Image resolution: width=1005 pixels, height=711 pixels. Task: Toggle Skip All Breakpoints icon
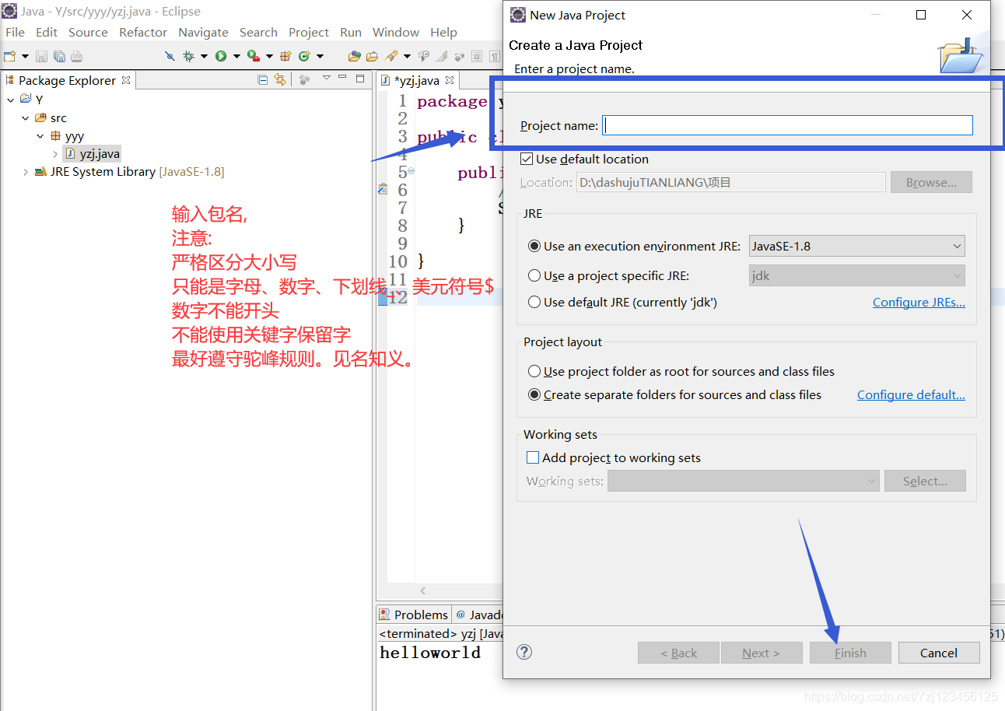point(170,56)
